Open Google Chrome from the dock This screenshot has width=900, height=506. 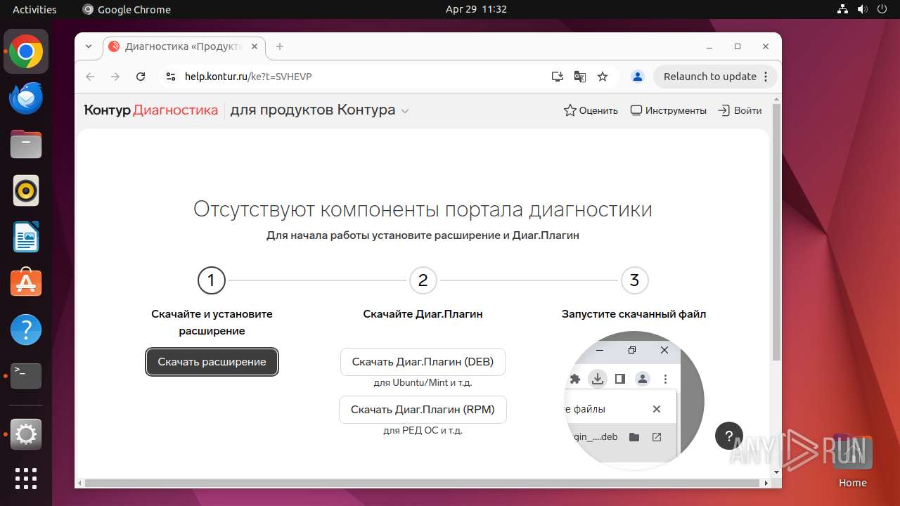26,52
